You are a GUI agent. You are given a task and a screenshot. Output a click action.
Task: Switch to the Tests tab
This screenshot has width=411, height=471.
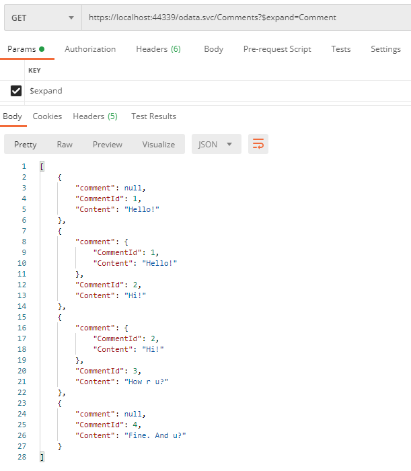[340, 49]
